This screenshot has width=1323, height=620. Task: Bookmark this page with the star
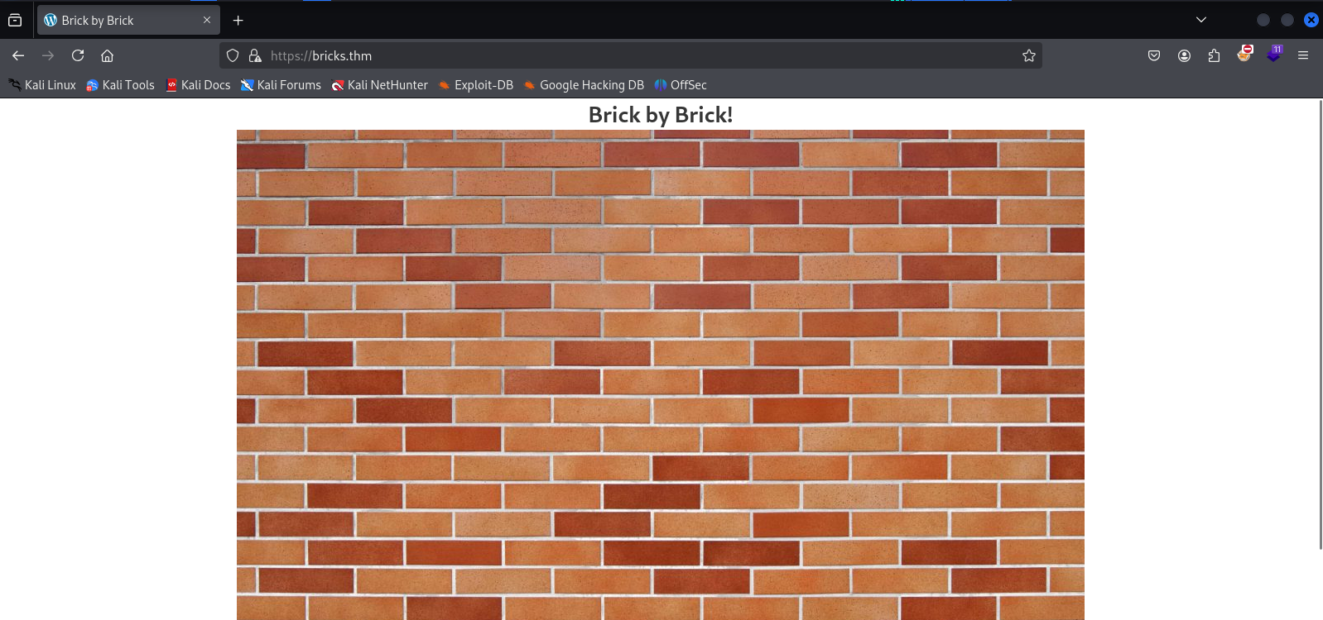(x=1029, y=55)
